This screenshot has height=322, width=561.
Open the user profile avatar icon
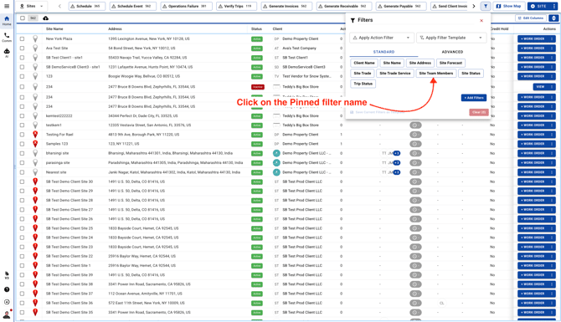pos(7,314)
